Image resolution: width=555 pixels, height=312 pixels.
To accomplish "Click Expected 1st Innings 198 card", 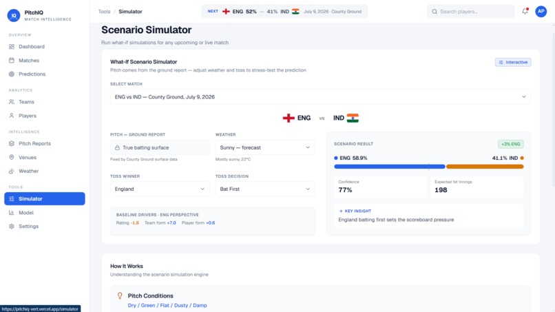I will click(477, 186).
